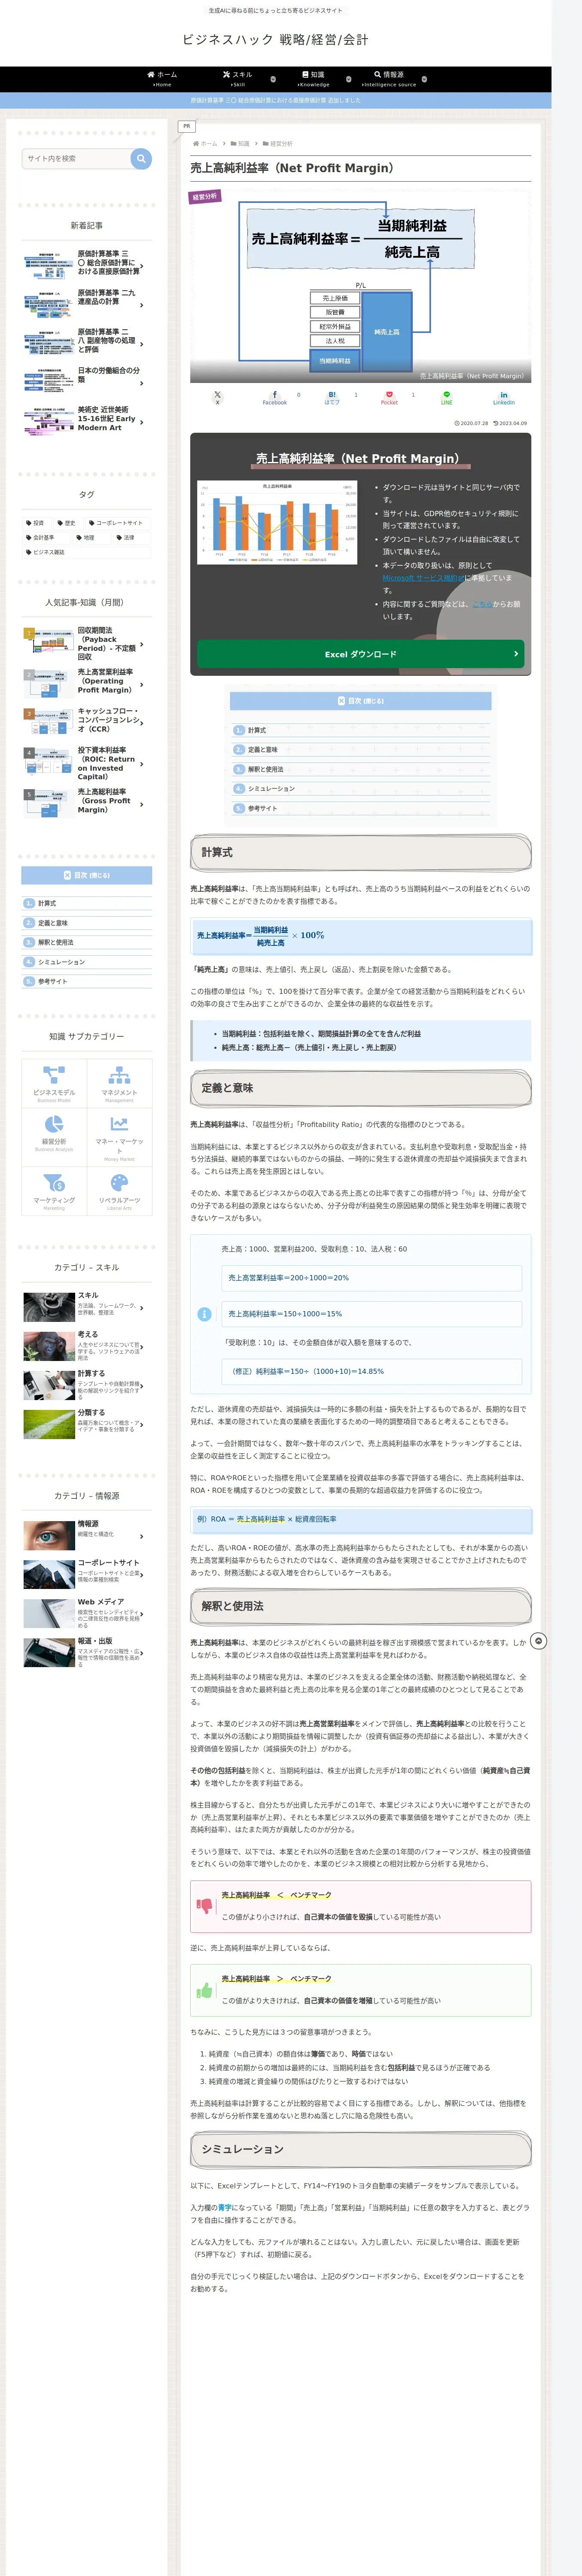Jump to 計算式 in article contents
The width and height of the screenshot is (582, 2576).
[257, 730]
